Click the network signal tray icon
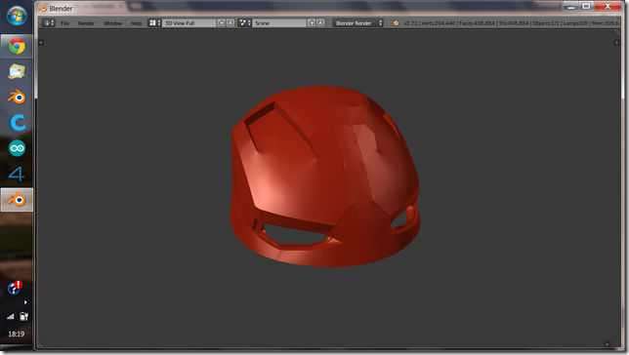Screen dimensions: 629x355 pyautogui.click(x=11, y=317)
